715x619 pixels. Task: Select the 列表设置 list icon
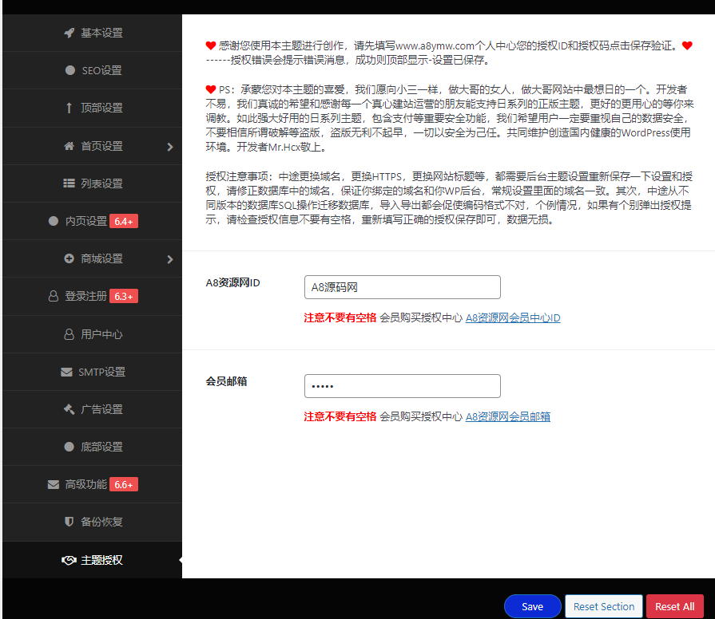tap(70, 183)
